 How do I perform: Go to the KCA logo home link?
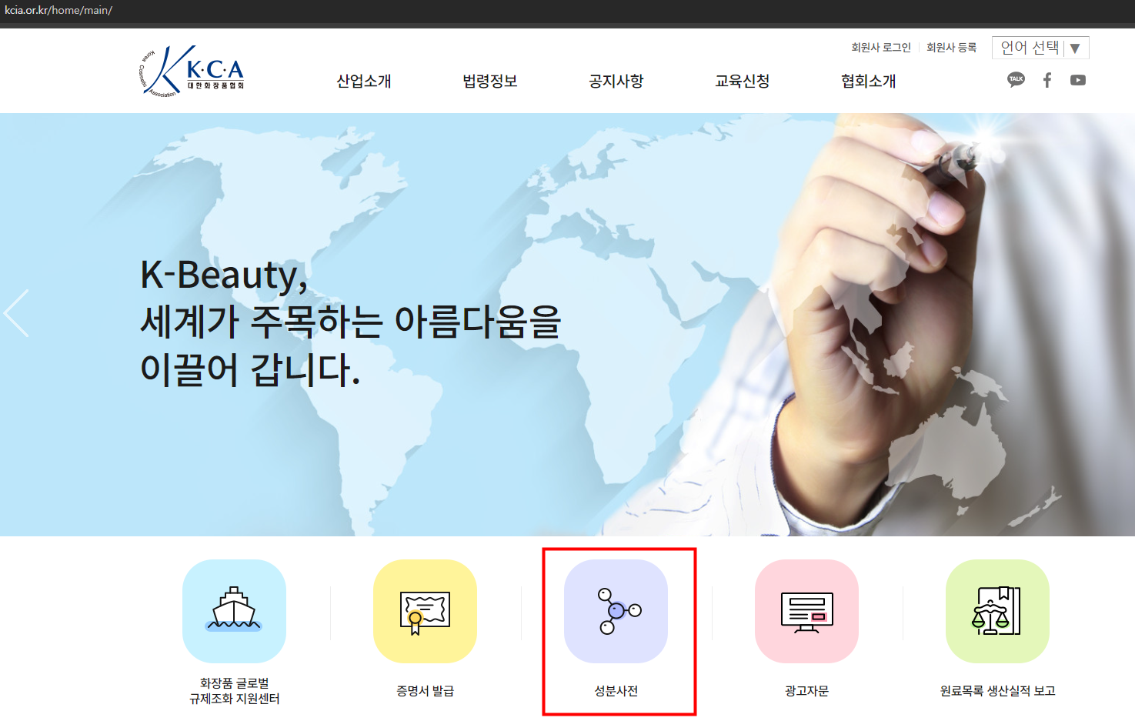(x=192, y=71)
